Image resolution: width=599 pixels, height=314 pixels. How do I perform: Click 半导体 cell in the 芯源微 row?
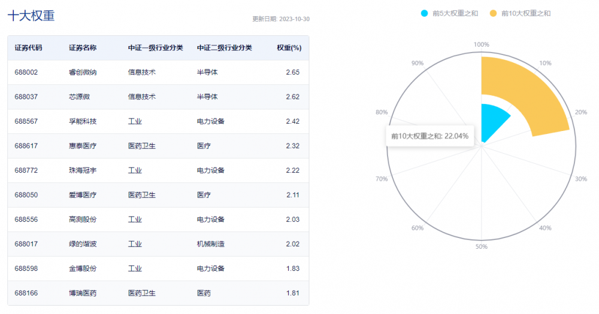click(207, 96)
